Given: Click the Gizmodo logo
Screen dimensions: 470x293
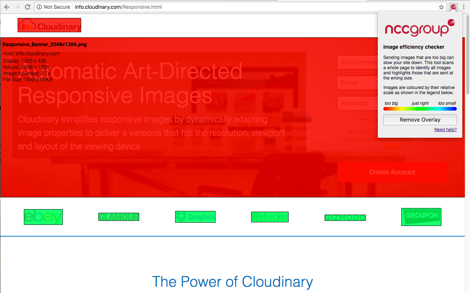Looking at the screenshot, I should pos(345,218).
